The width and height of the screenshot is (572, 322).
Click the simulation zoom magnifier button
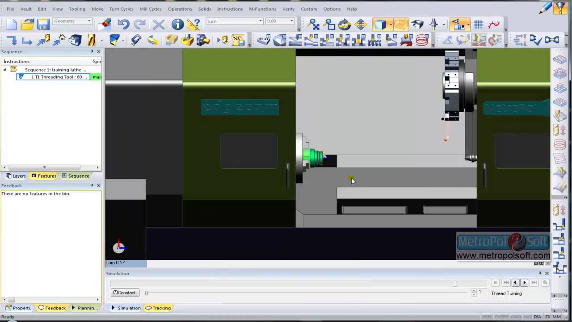coord(545,283)
